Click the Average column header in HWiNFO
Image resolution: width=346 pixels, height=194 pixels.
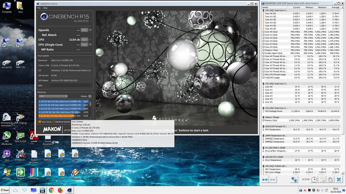333,7
